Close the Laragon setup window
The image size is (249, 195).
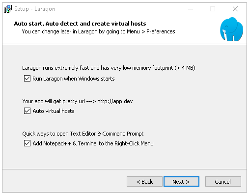coord(235,9)
